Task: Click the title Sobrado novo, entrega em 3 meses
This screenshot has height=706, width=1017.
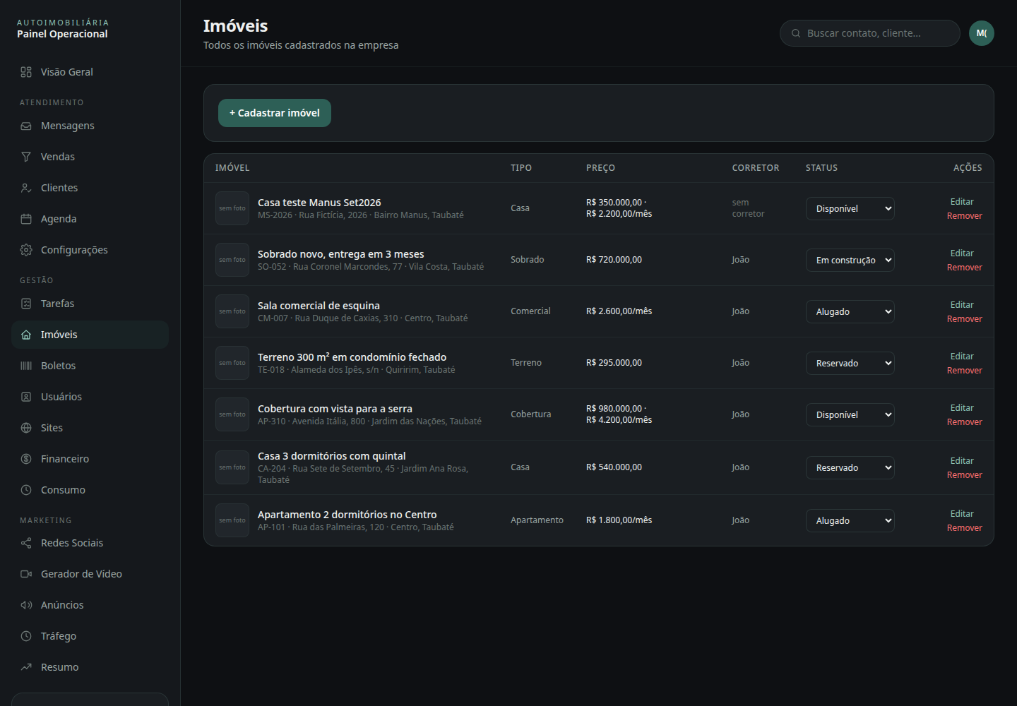Action: [340, 254]
